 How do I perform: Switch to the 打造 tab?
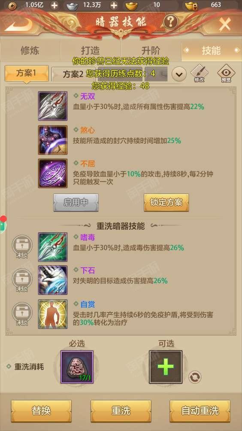[91, 51]
